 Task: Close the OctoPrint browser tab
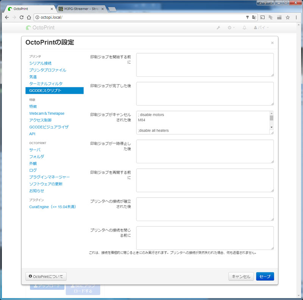point(52,9)
